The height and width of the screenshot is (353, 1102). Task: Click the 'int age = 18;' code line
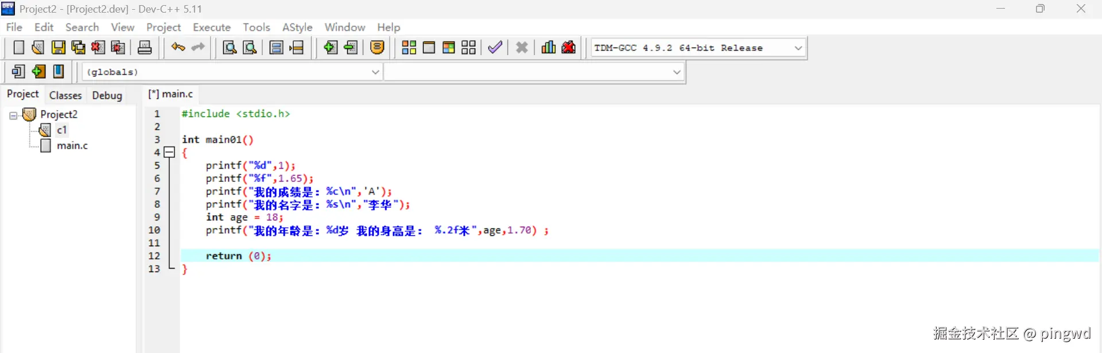click(245, 217)
